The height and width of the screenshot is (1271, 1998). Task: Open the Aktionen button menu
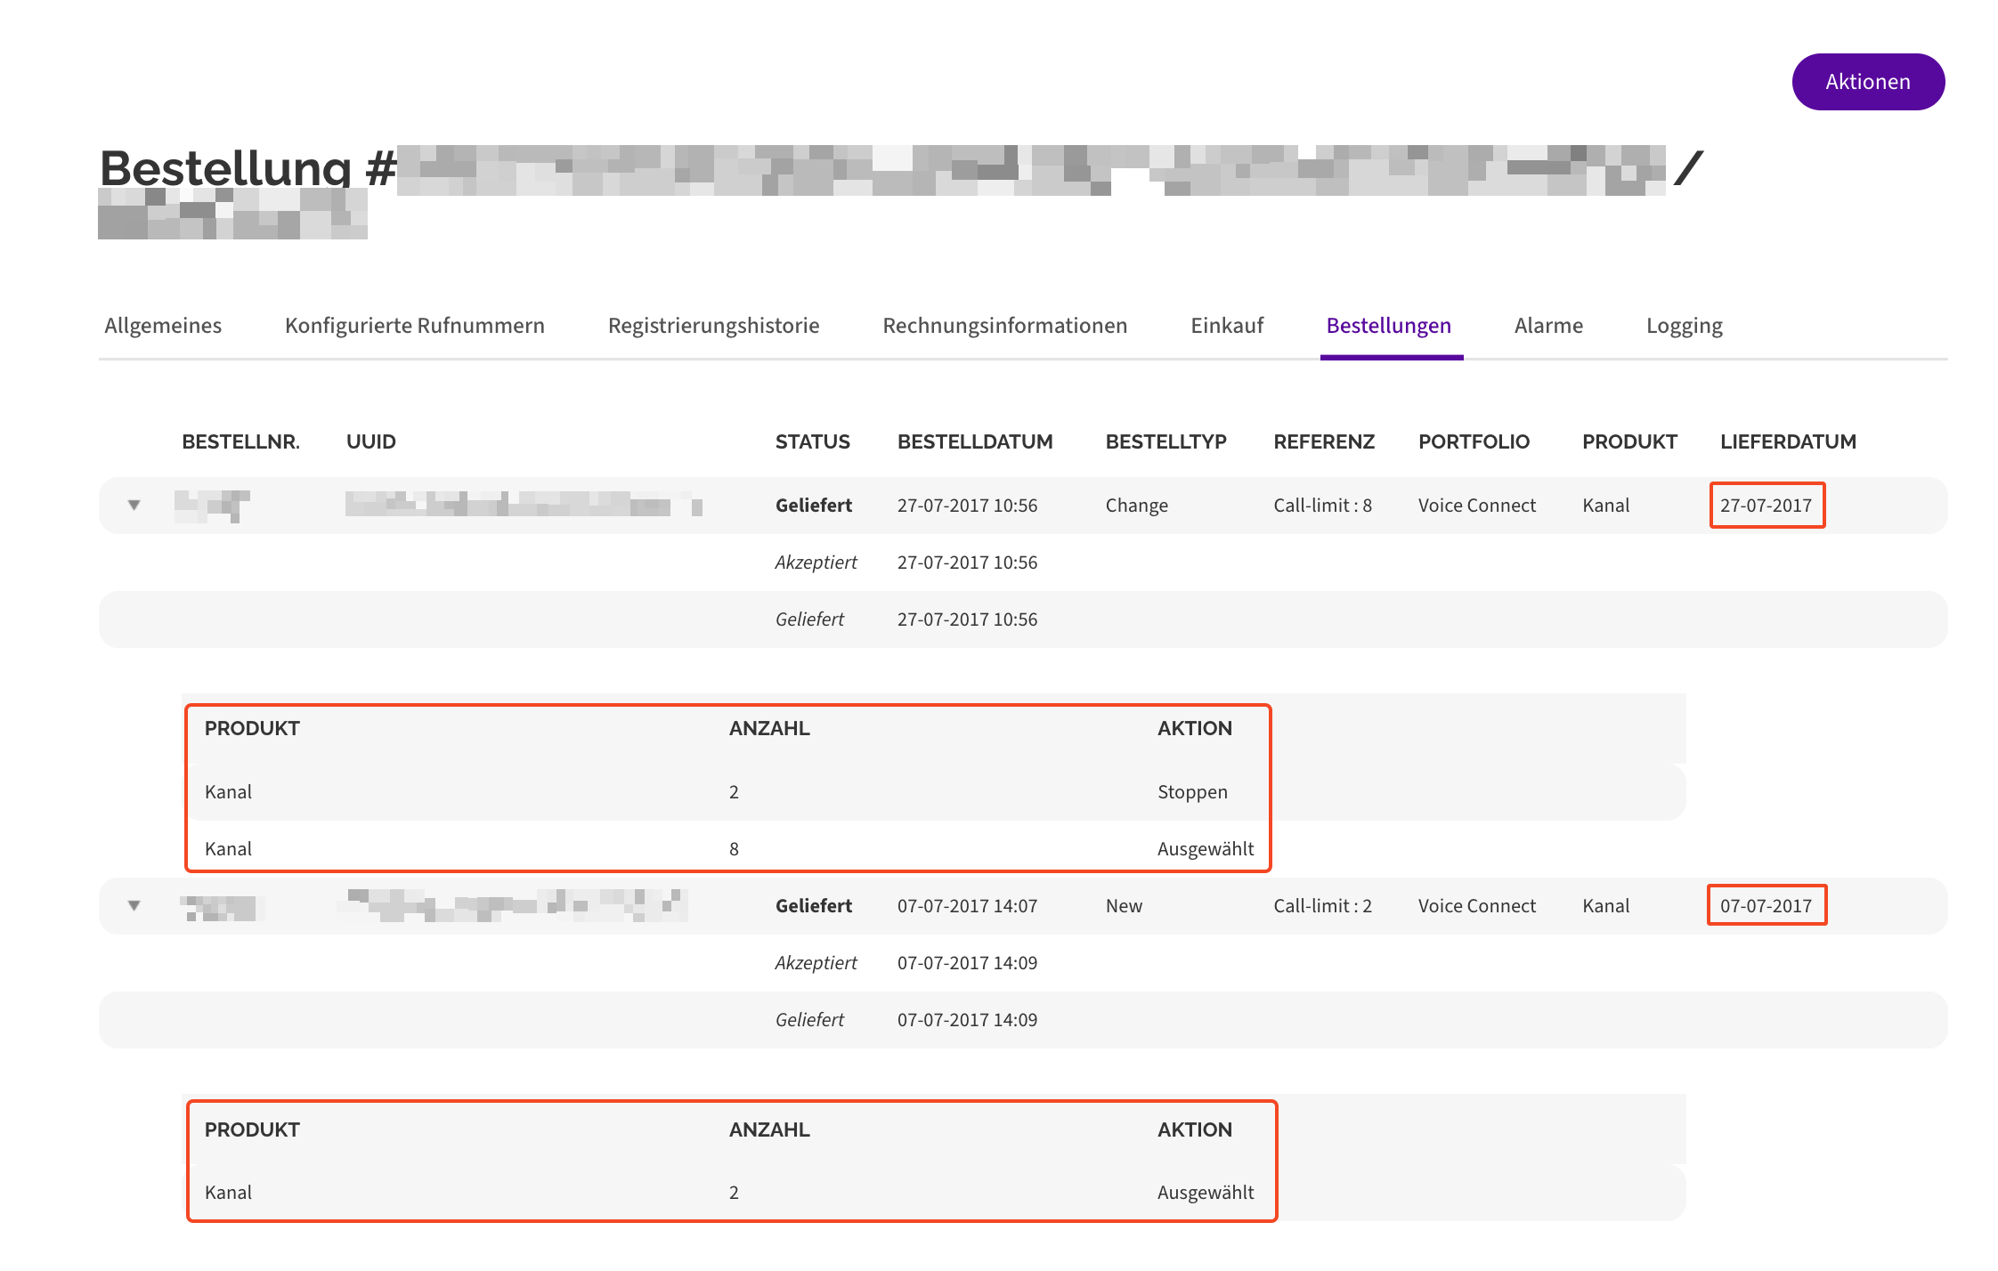1867,82
